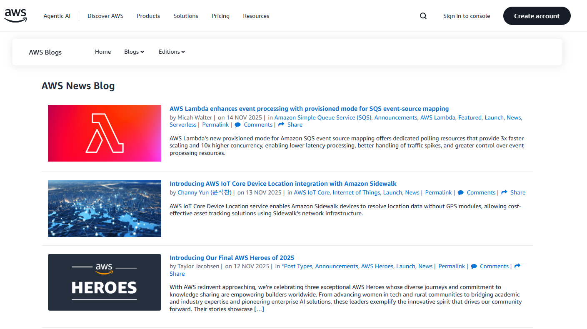
Task: Click Comments bubble icon on Lambda post
Action: (x=238, y=125)
